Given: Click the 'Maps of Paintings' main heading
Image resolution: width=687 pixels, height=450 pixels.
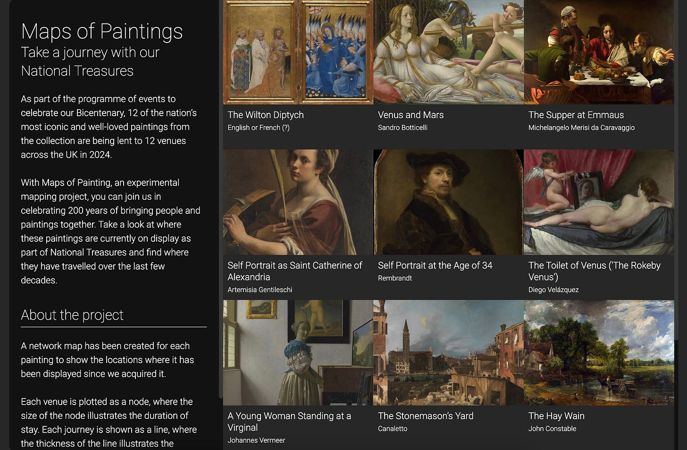Looking at the screenshot, I should pyautogui.click(x=102, y=31).
